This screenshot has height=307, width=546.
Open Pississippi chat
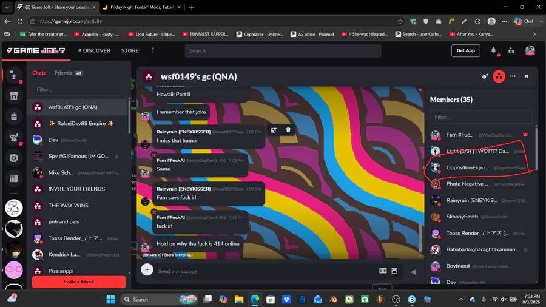coord(77,271)
